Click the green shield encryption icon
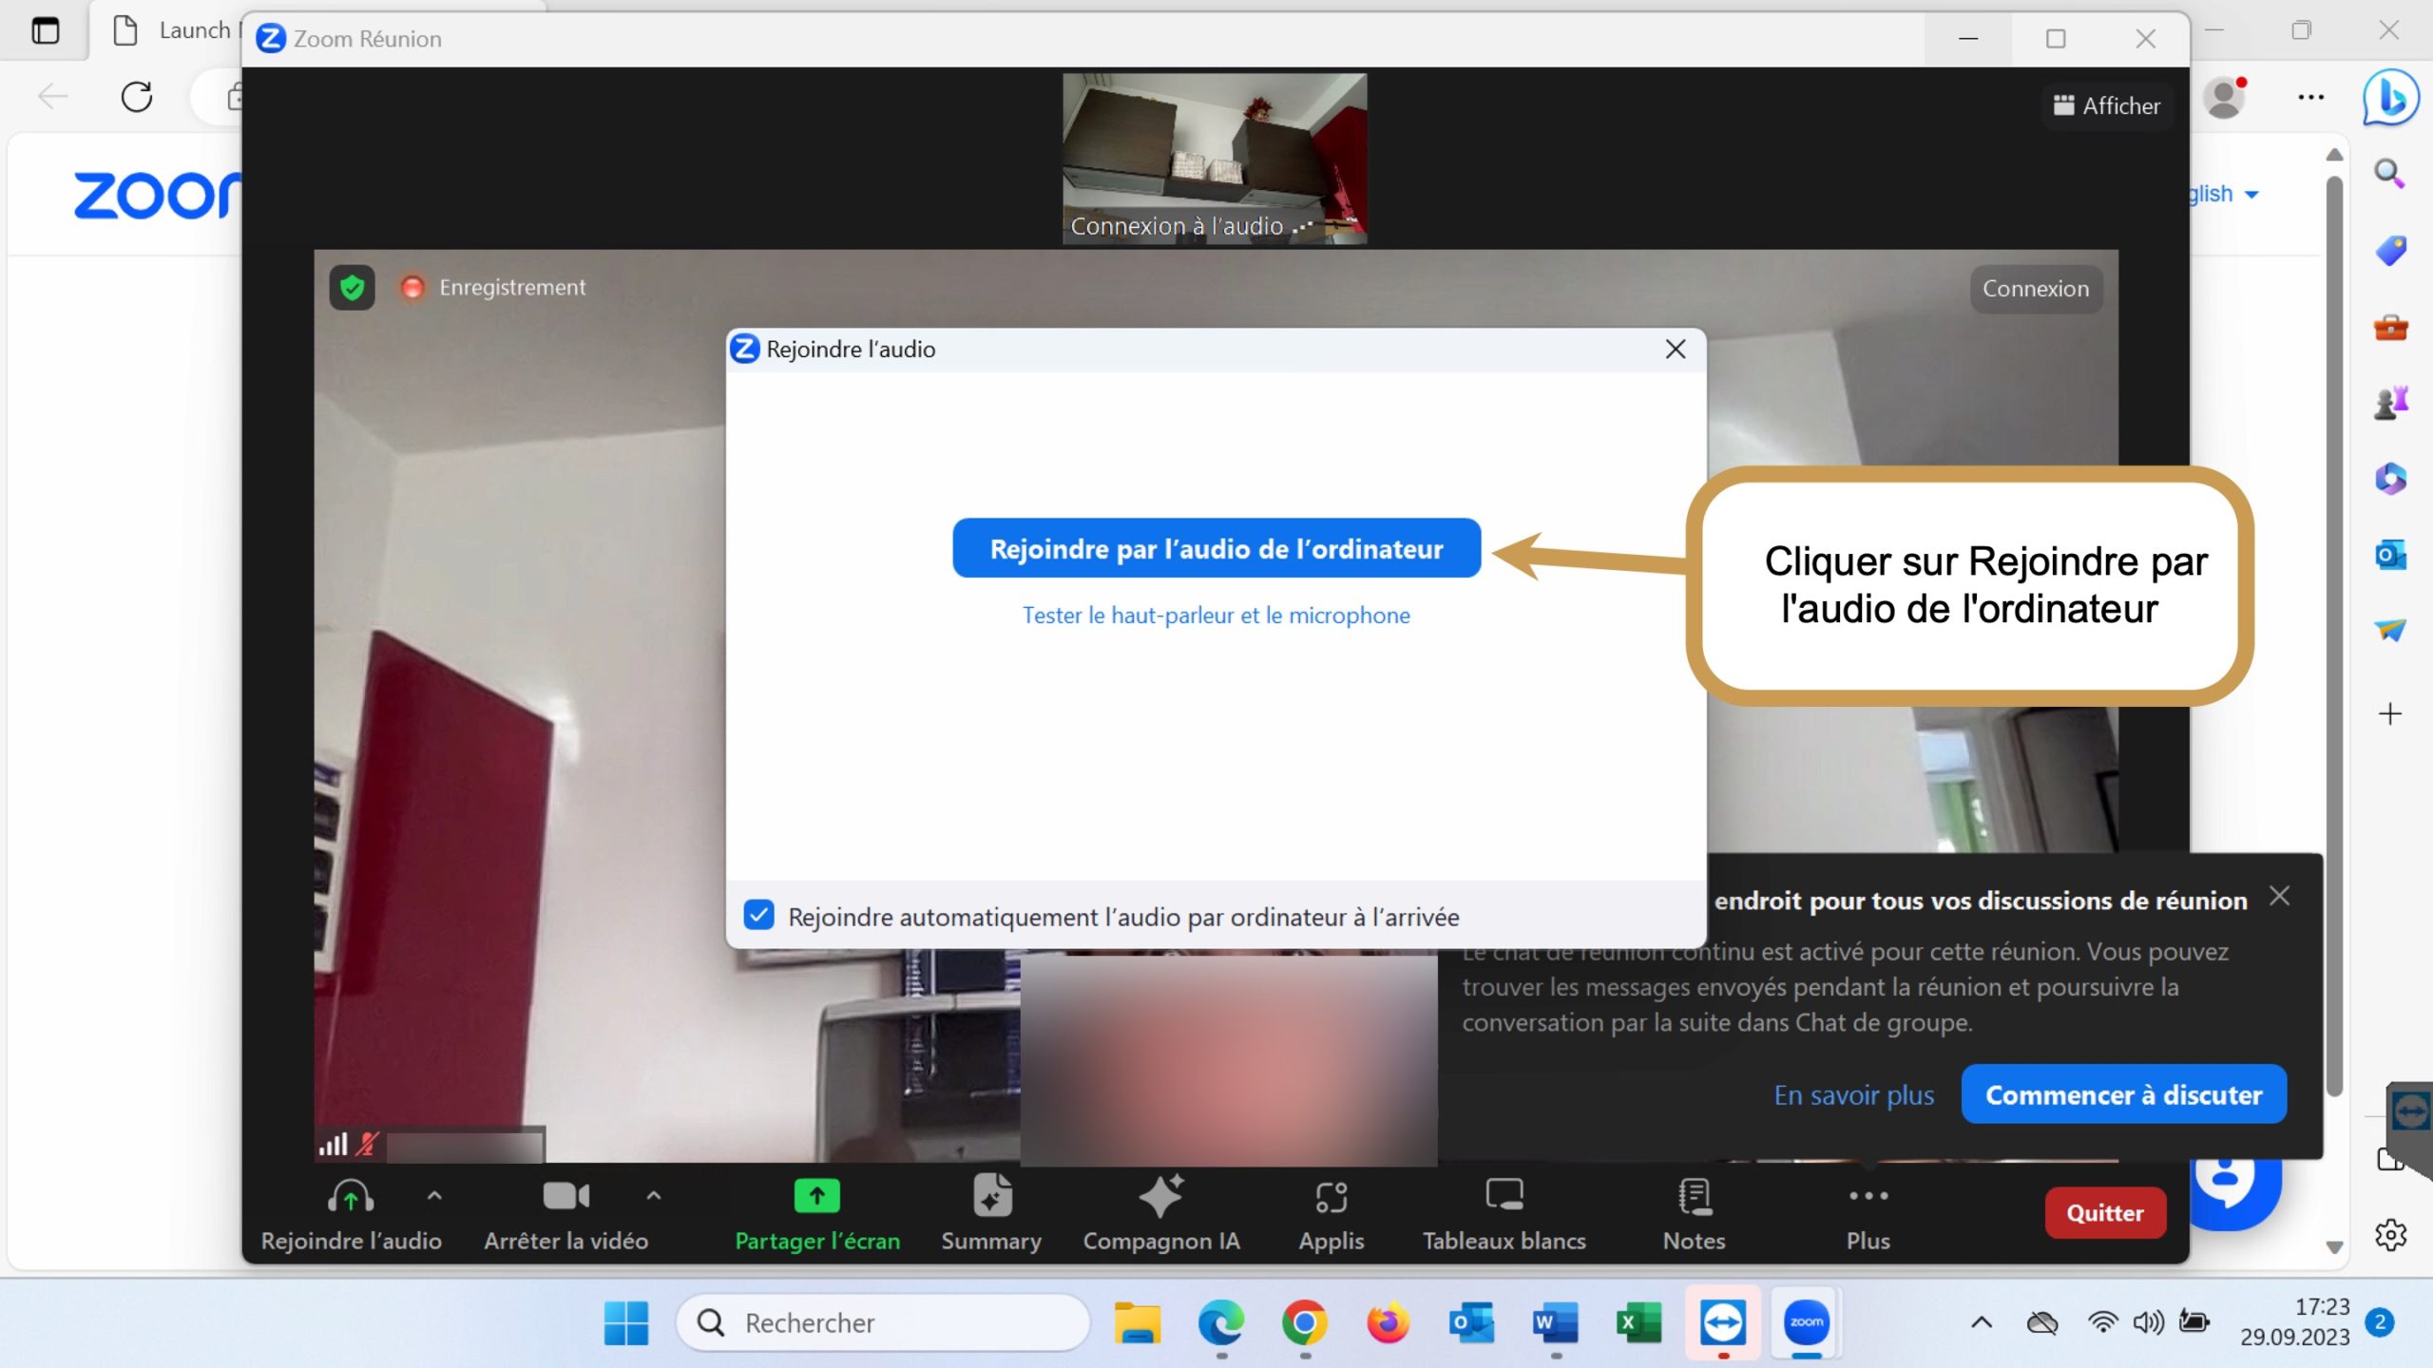 (353, 287)
